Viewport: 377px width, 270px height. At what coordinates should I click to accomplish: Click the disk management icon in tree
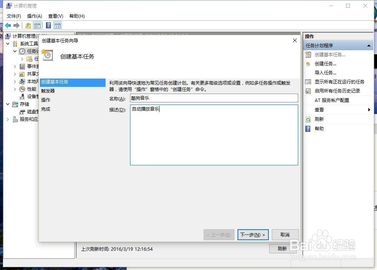point(22,112)
